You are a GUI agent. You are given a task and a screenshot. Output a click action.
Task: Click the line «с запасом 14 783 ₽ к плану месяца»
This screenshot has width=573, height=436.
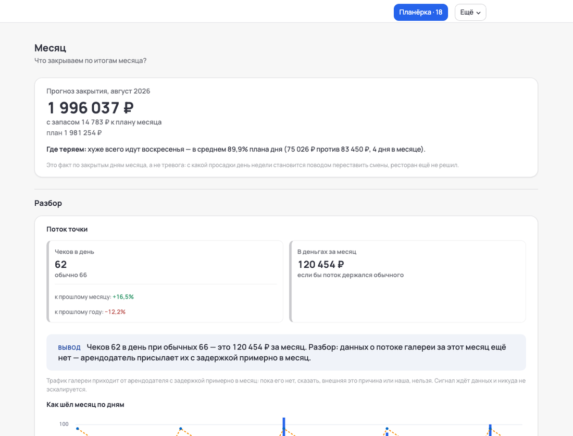[104, 122]
